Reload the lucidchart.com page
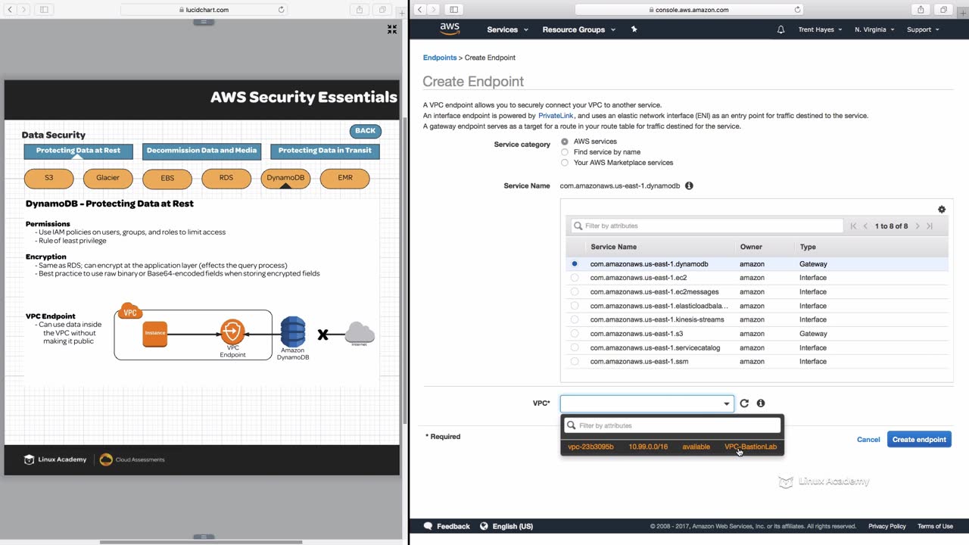The image size is (969, 545). click(282, 10)
